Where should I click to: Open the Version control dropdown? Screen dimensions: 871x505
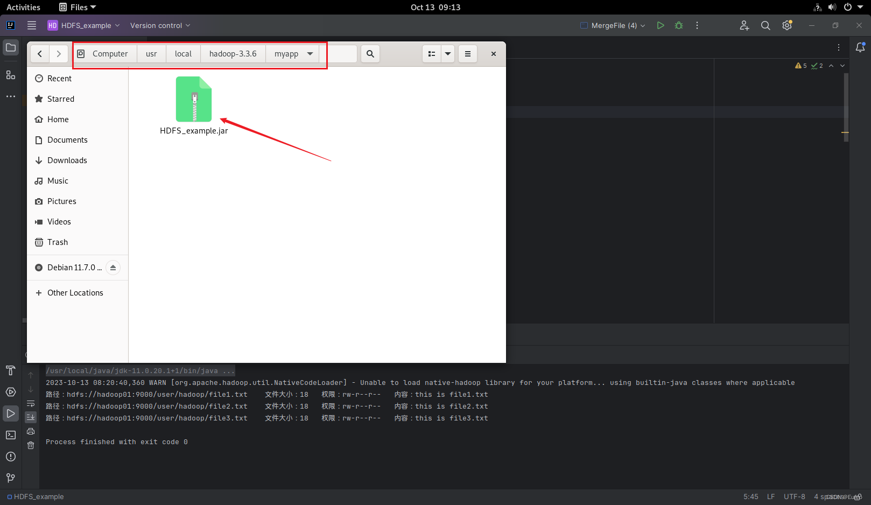click(x=160, y=25)
